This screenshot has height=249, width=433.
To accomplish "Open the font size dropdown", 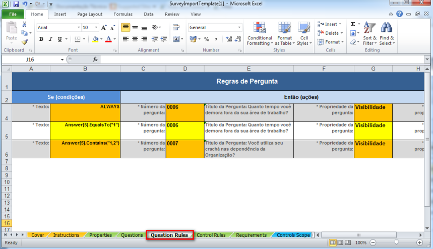I will (96, 27).
